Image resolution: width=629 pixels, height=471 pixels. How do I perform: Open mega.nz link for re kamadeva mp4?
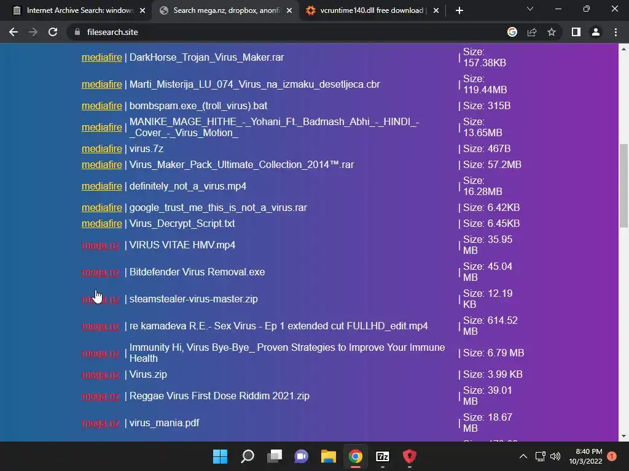(100, 326)
